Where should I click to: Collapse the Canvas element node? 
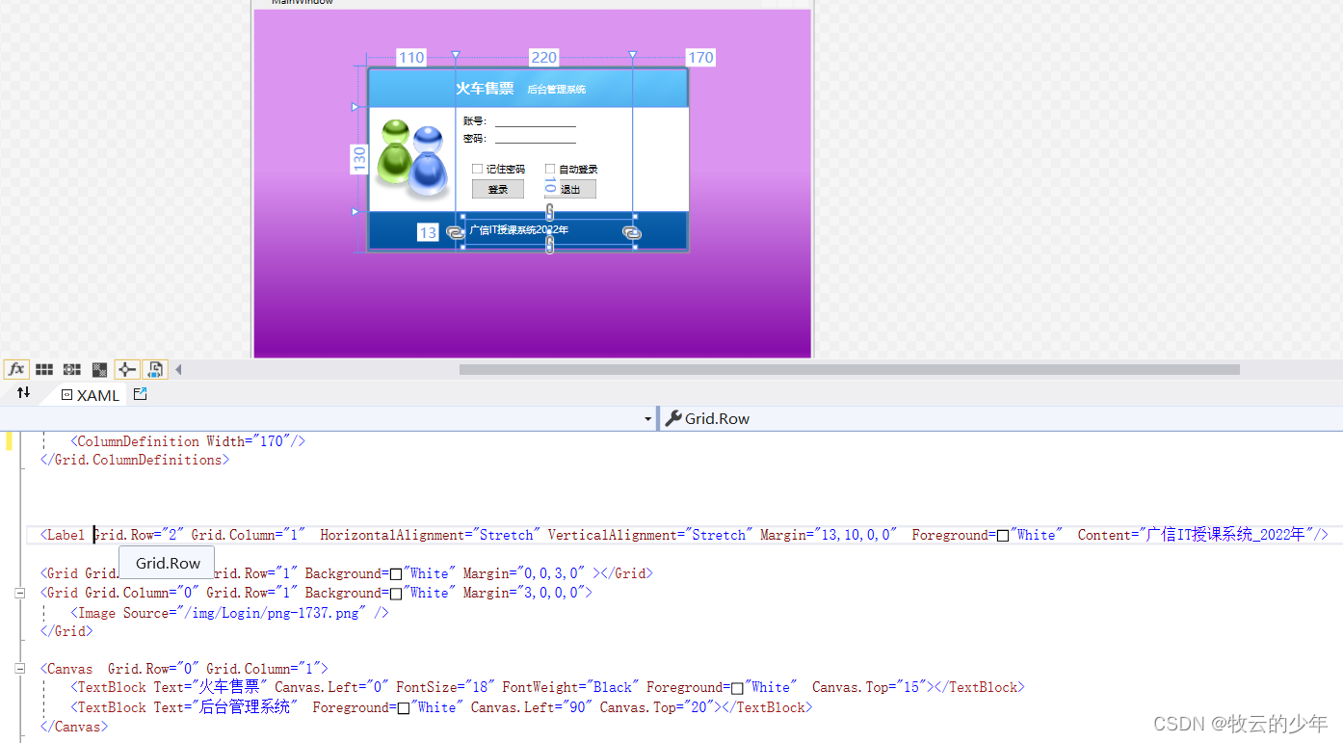(19, 669)
